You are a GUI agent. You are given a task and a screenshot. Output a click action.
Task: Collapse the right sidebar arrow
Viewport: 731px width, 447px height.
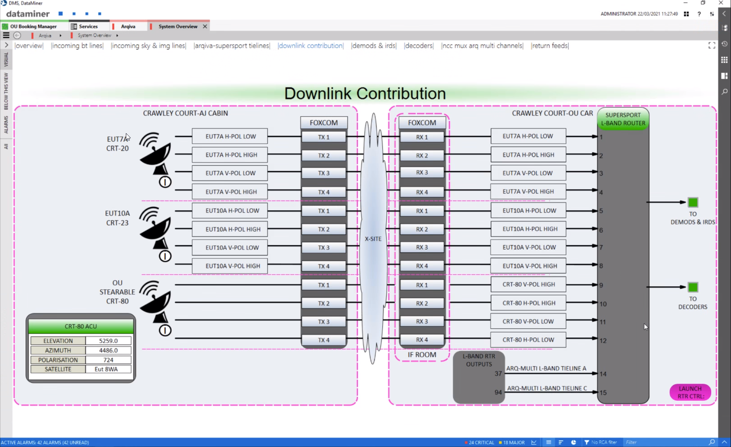(724, 13)
